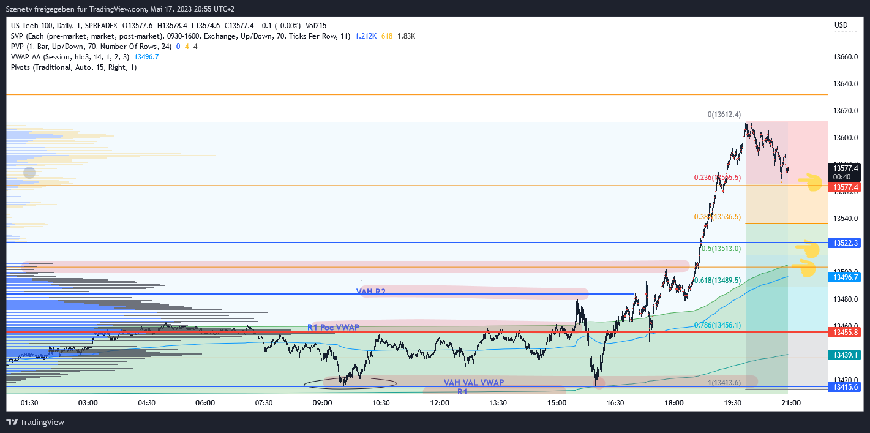Click the 13522.3 blue price label
This screenshot has width=870, height=433.
(x=846, y=243)
